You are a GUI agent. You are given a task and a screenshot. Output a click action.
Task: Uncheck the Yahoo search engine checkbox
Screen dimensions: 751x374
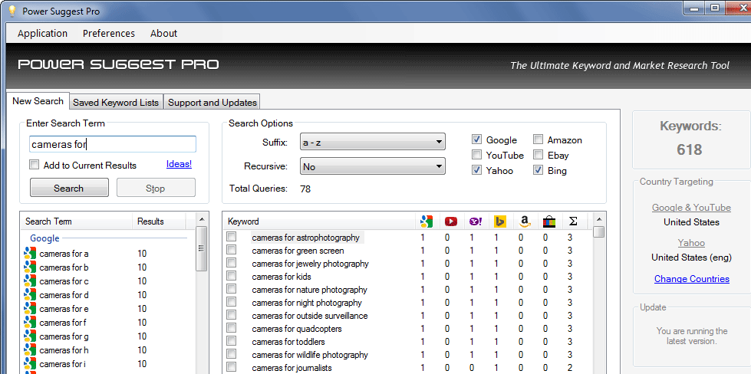pyautogui.click(x=476, y=170)
